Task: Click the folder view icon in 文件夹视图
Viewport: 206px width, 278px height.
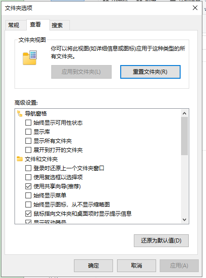Action: [29, 58]
